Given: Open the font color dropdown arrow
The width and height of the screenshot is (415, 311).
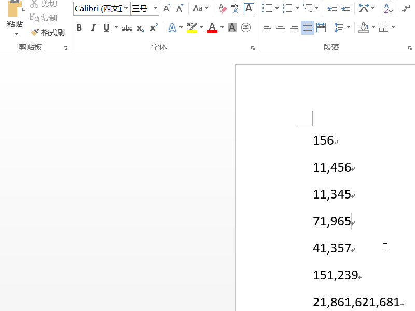Looking at the screenshot, I should (222, 27).
